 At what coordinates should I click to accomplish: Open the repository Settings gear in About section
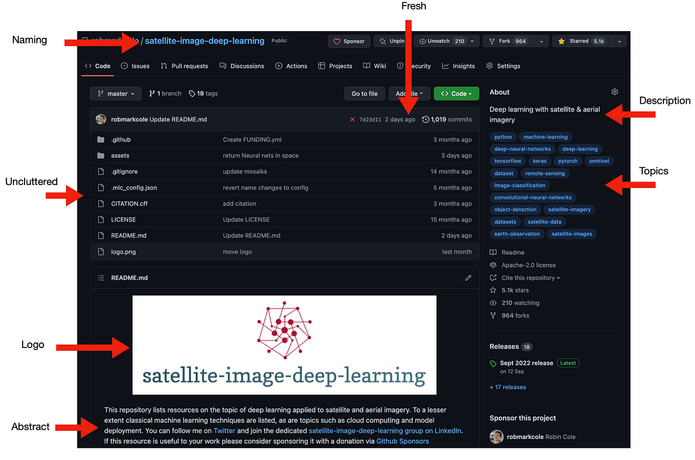615,91
